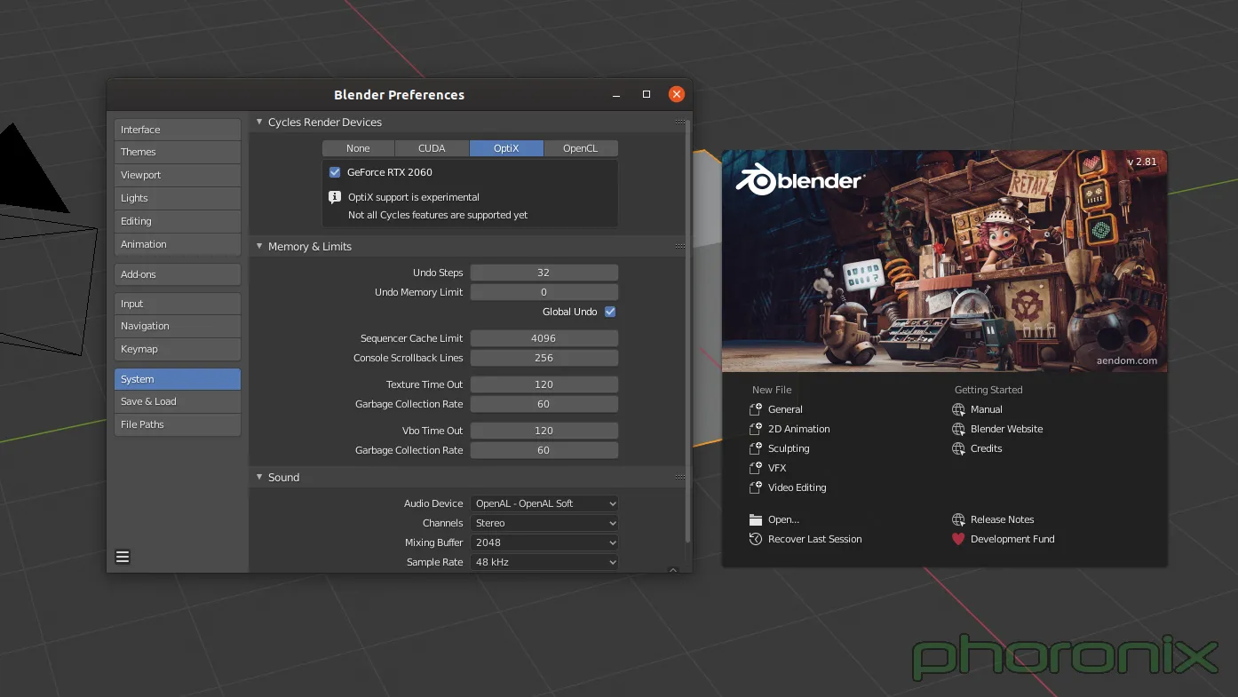
Task: Click the OptiX info notice icon
Action: pyautogui.click(x=335, y=197)
